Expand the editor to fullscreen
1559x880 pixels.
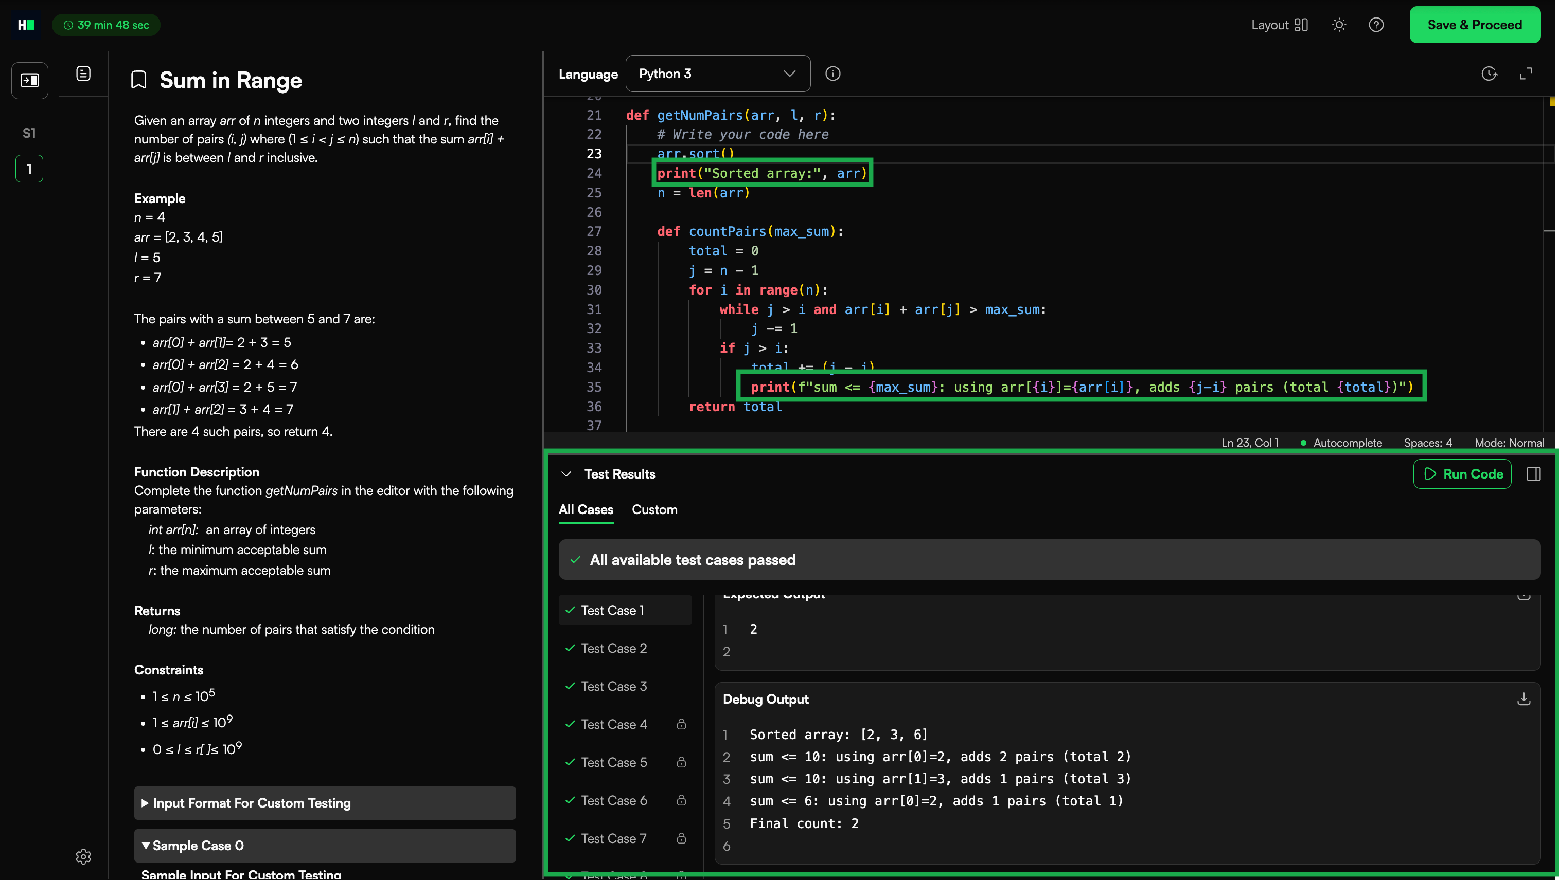[1526, 74]
